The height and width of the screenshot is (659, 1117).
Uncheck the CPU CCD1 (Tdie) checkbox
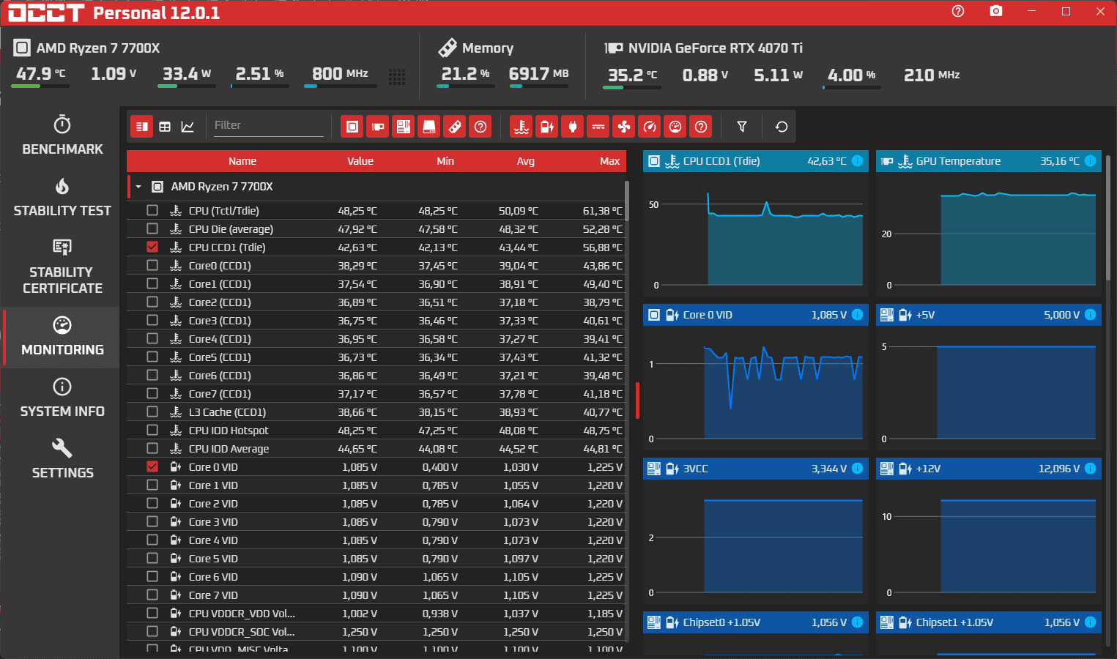152,247
